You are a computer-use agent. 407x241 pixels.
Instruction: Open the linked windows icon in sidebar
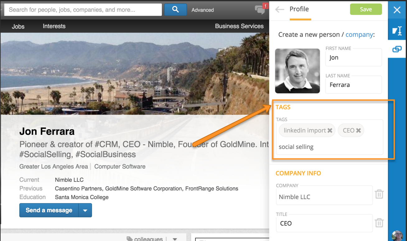[x=397, y=49]
